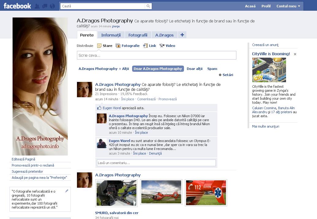Close the CityVille advertisement
This screenshot has width=317, height=219.
[295, 54]
